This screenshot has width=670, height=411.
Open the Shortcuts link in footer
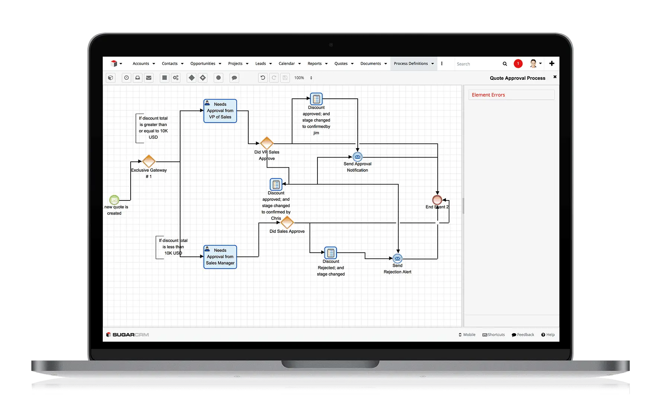[x=494, y=335]
